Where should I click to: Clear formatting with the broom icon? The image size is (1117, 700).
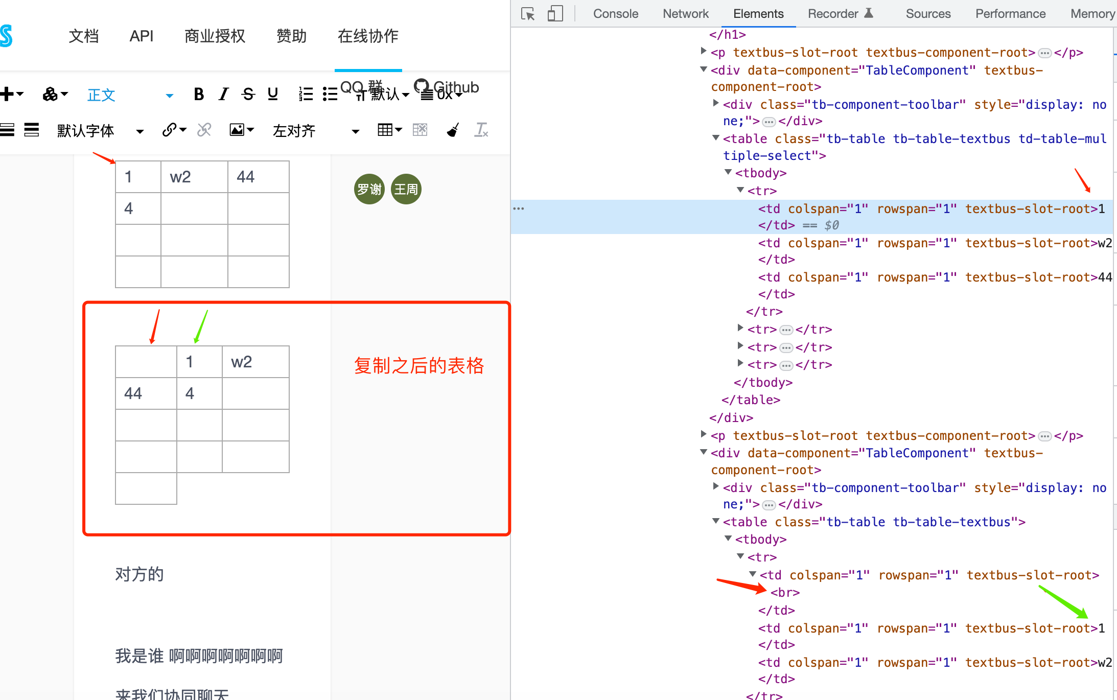[x=452, y=130]
